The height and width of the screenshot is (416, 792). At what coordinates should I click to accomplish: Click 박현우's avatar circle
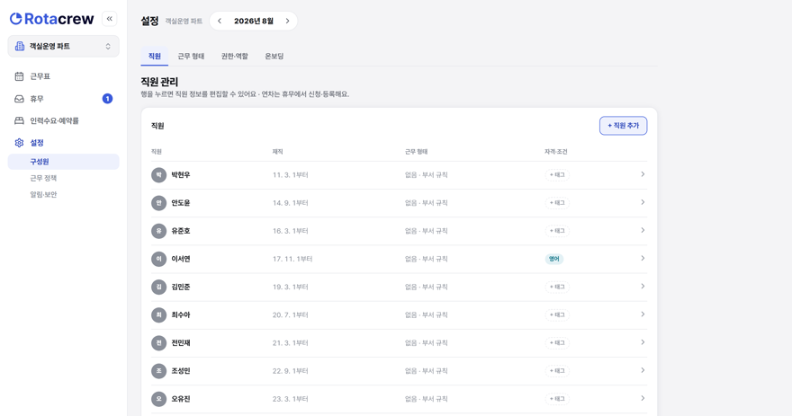[x=158, y=175]
